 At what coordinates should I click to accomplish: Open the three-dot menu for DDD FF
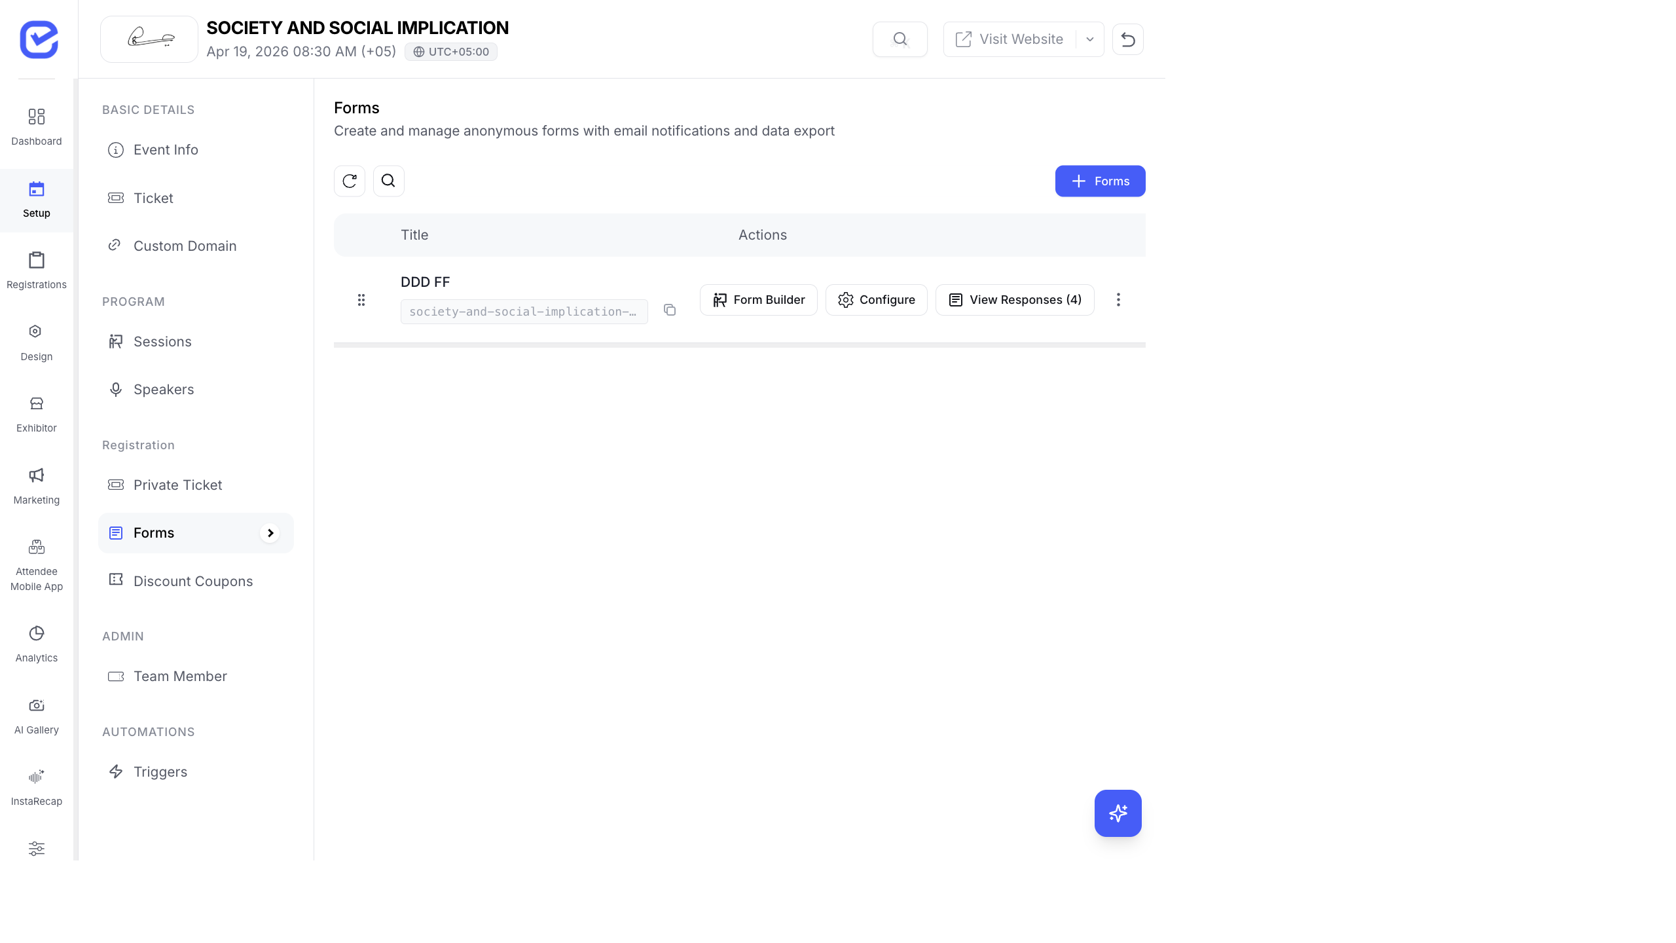tap(1118, 300)
